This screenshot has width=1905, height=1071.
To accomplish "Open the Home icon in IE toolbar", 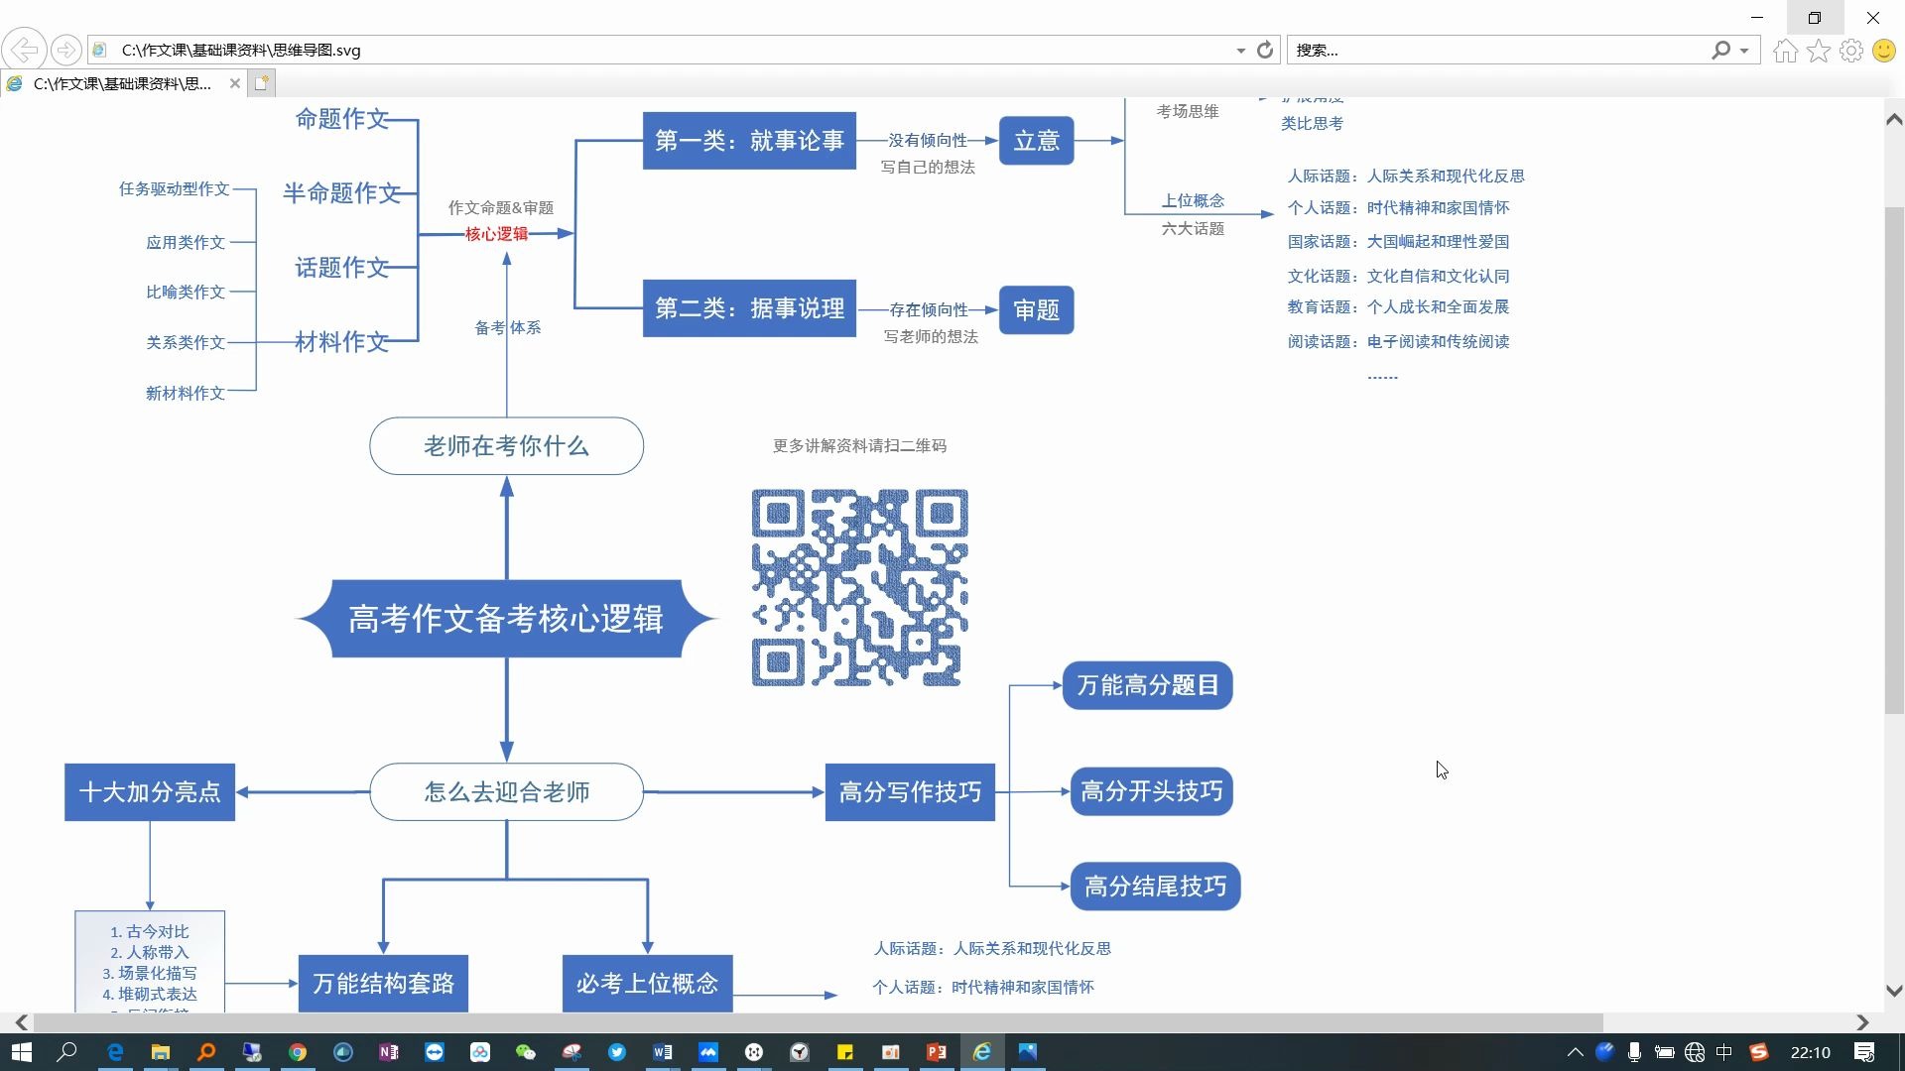I will click(x=1785, y=51).
